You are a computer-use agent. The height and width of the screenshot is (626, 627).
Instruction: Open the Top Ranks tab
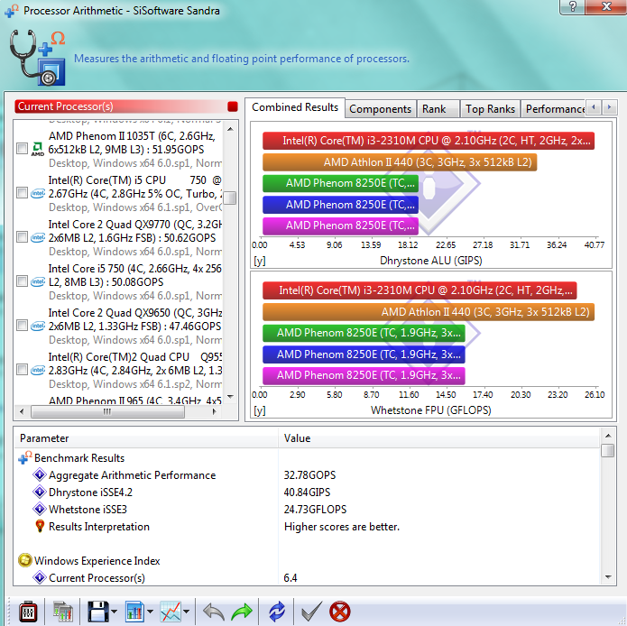[x=490, y=109]
